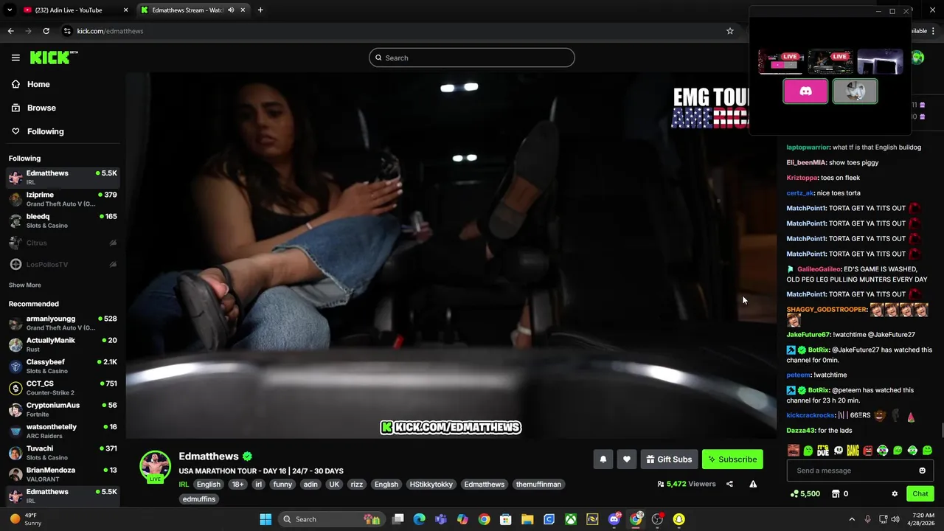Open the emoji picker in chat

pyautogui.click(x=922, y=471)
